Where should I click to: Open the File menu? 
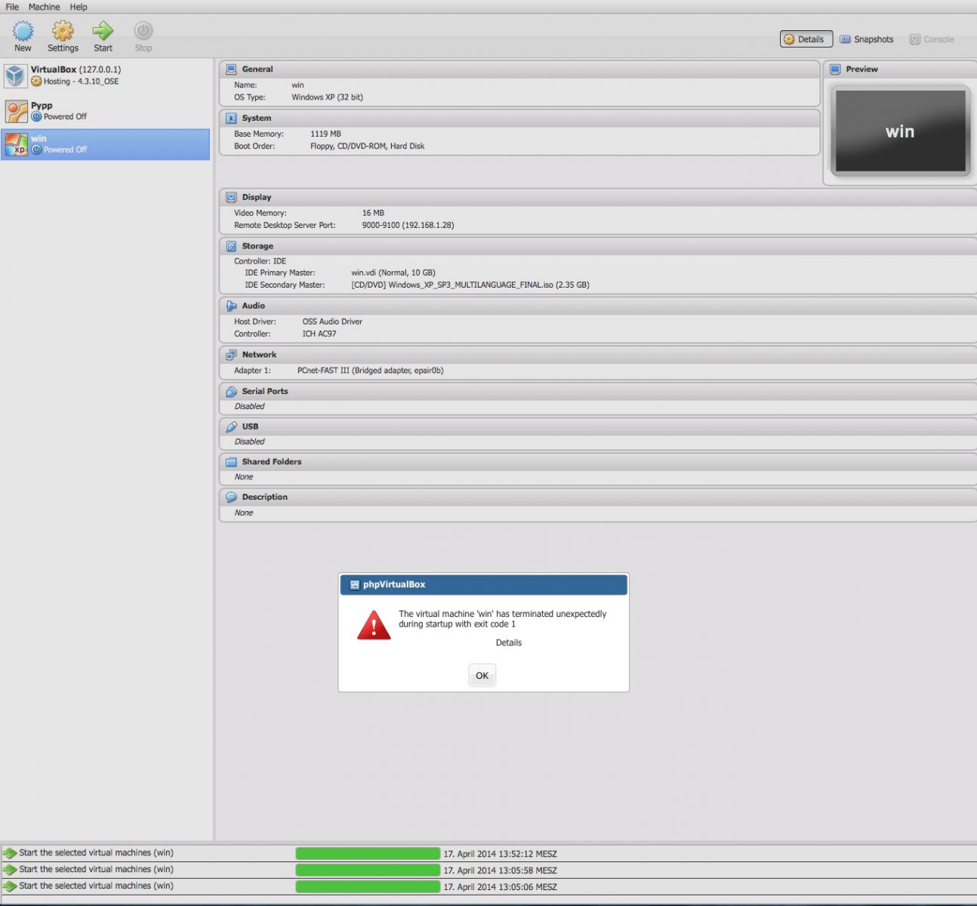(12, 7)
